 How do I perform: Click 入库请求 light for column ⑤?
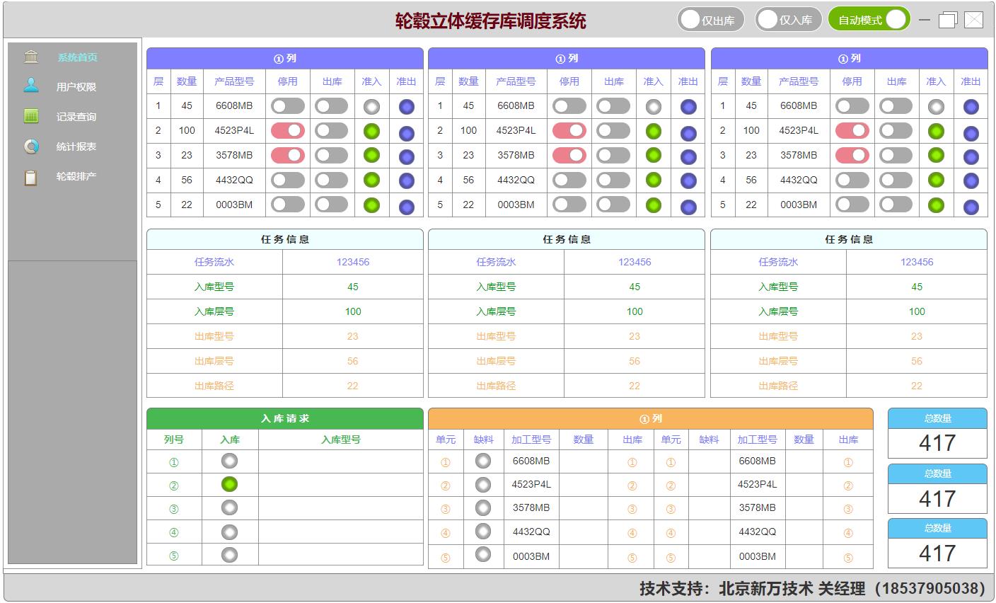[x=229, y=555]
